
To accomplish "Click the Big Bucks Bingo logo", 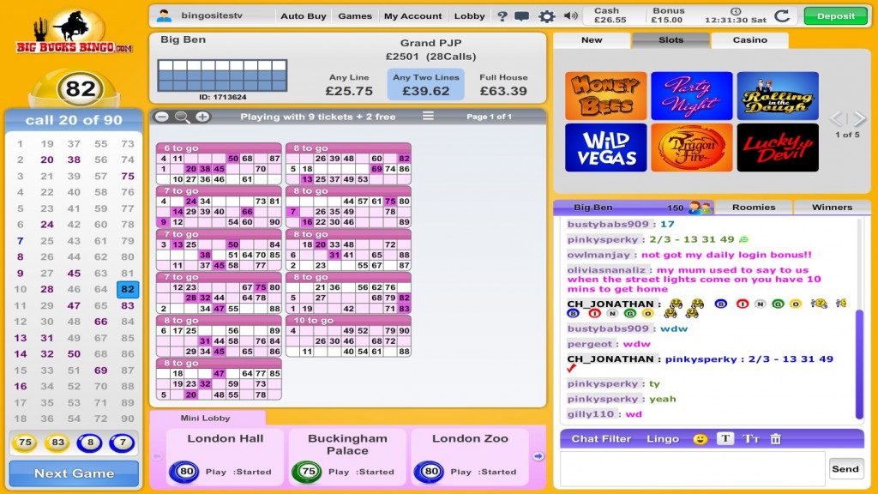I will tap(75, 32).
